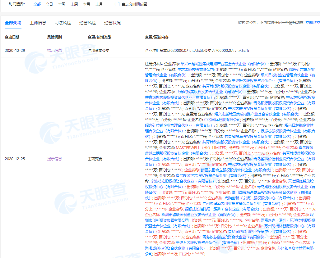Switch to the 工商信息 tab
The image size is (320, 258).
[38, 23]
